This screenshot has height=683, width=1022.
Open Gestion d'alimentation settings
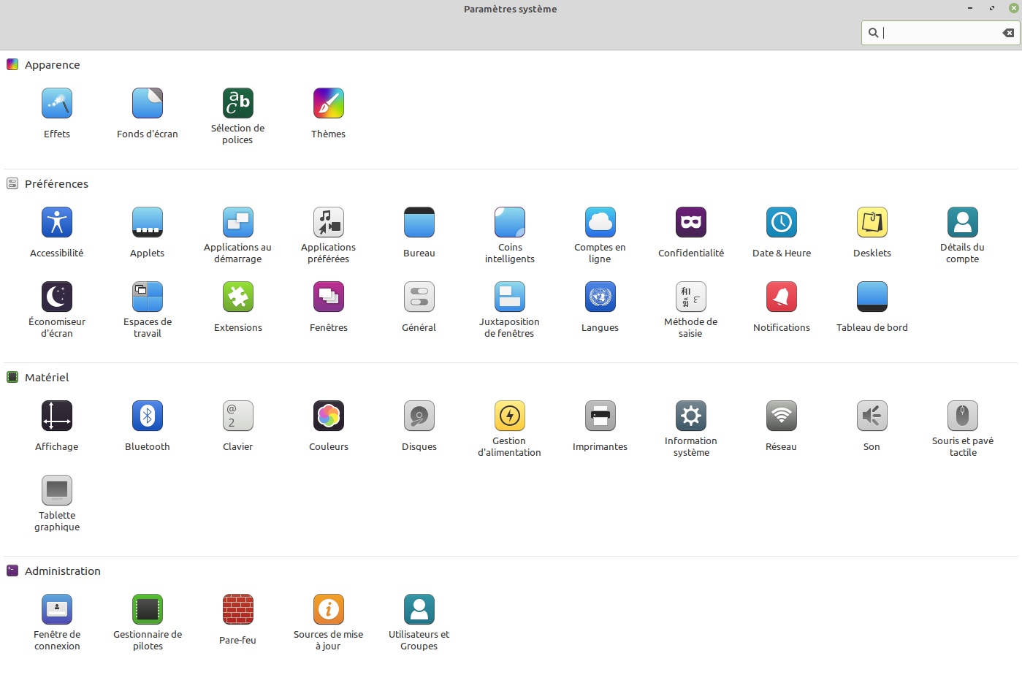(x=510, y=416)
